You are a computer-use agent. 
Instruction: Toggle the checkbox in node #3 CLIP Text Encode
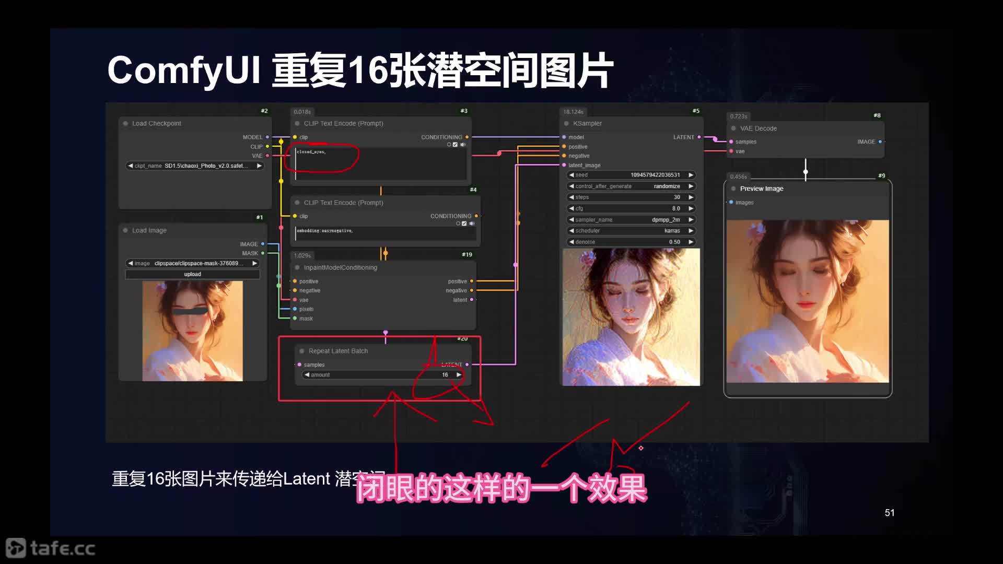tap(455, 145)
